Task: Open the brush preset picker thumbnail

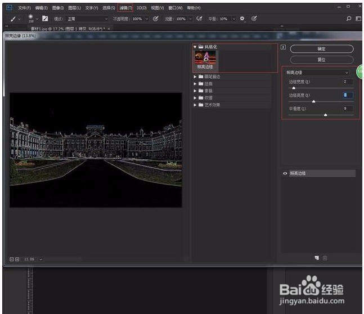Action: (x=30, y=19)
